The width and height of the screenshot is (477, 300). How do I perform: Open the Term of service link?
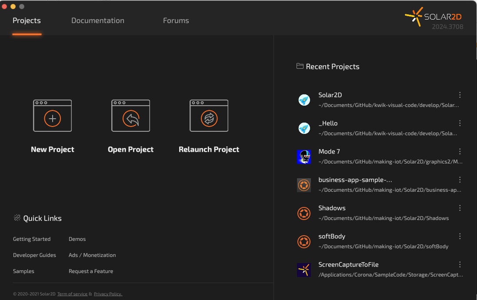tap(72, 294)
